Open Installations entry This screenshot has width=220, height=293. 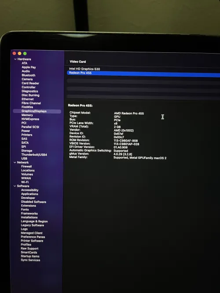[29, 217]
